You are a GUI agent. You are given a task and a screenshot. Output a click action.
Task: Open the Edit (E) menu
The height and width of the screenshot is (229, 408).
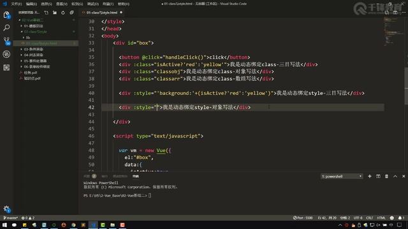pos(31,4)
